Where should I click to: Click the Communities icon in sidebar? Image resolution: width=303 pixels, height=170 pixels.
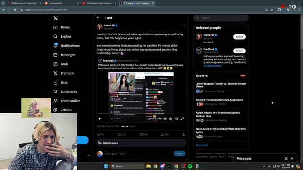coord(55,101)
